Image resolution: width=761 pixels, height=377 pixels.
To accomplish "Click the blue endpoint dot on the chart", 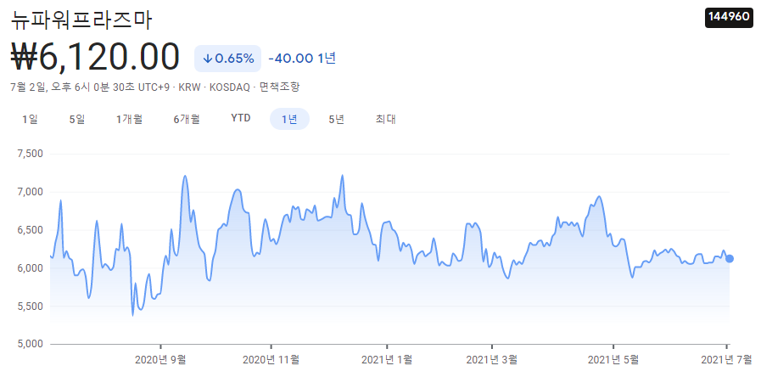I will 729,259.
